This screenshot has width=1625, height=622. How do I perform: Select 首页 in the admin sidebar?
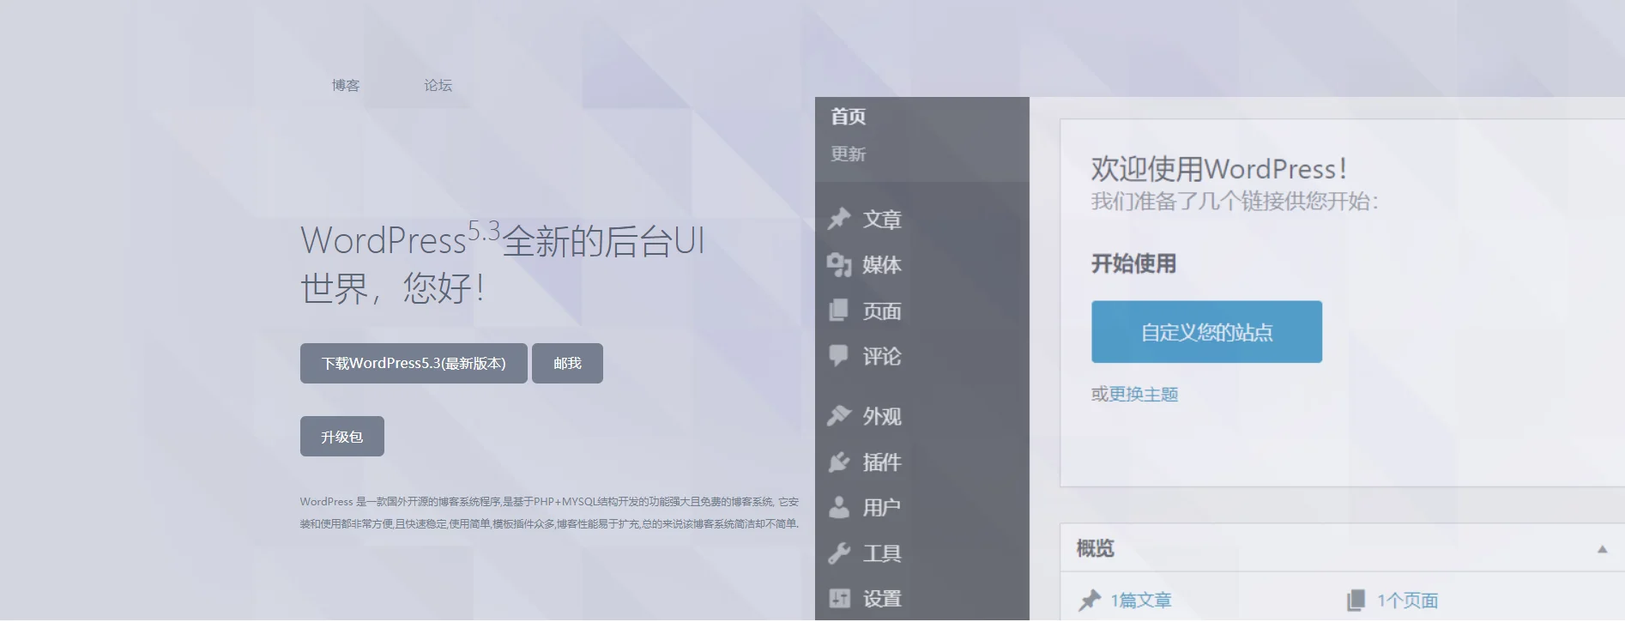pos(849,117)
